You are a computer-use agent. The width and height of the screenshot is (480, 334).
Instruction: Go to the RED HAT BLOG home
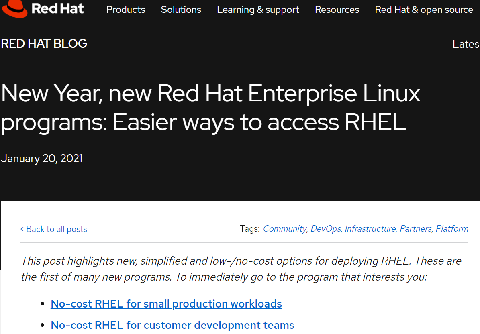click(x=44, y=44)
